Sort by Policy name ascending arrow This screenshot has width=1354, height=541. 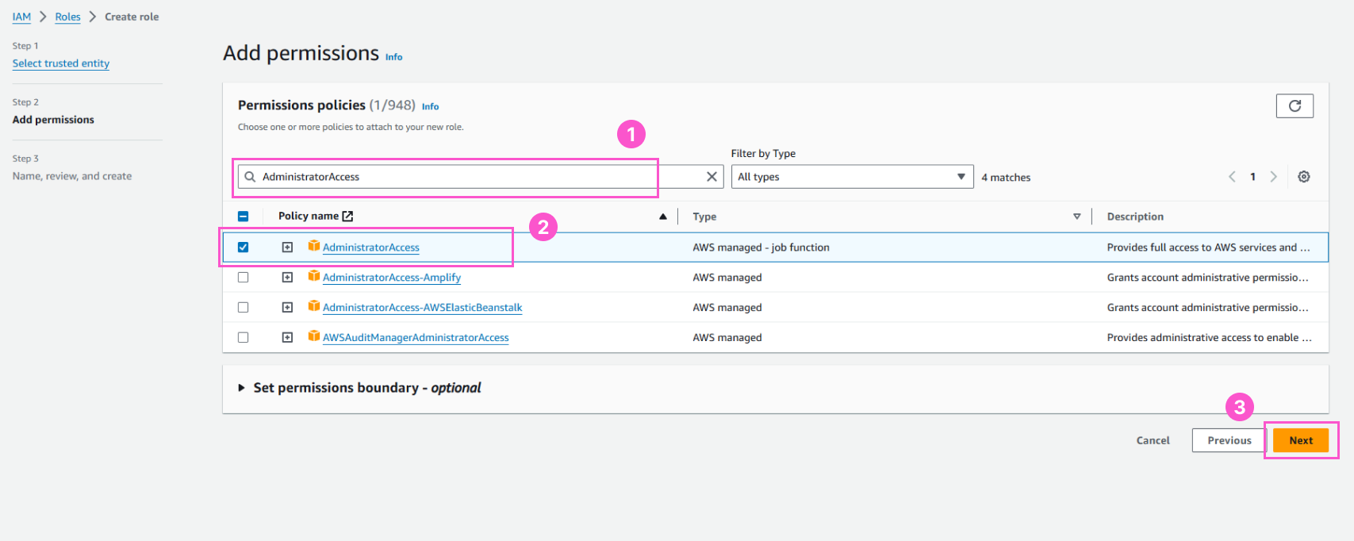662,217
